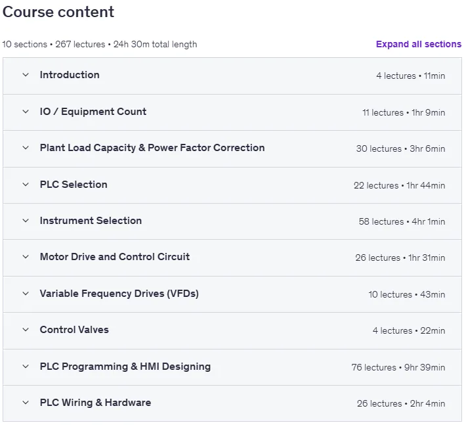Viewport: 466px width, 425px height.
Task: Click chevron next to PLC Selection
Action: (26, 185)
